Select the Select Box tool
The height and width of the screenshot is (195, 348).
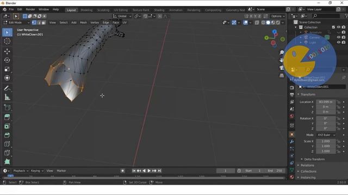click(x=7, y=32)
